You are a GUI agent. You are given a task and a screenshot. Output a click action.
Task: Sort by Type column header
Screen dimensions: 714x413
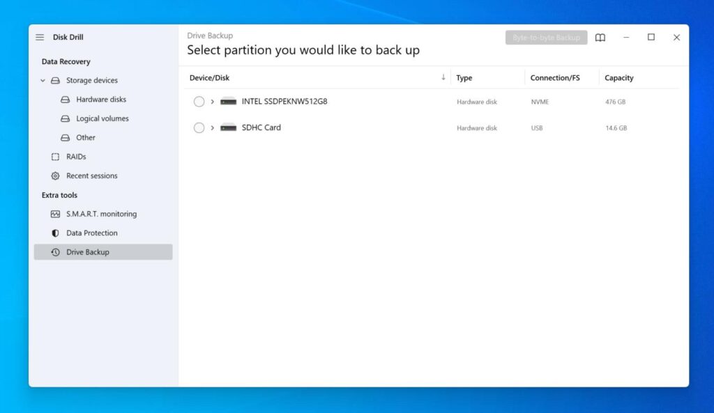coord(464,78)
